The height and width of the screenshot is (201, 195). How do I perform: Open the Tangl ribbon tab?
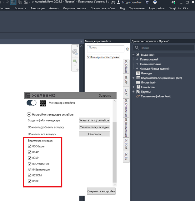[x=172, y=8]
